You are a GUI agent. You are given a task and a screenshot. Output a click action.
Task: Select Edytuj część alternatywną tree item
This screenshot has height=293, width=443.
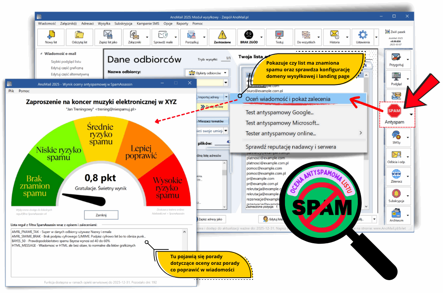pos(70,74)
